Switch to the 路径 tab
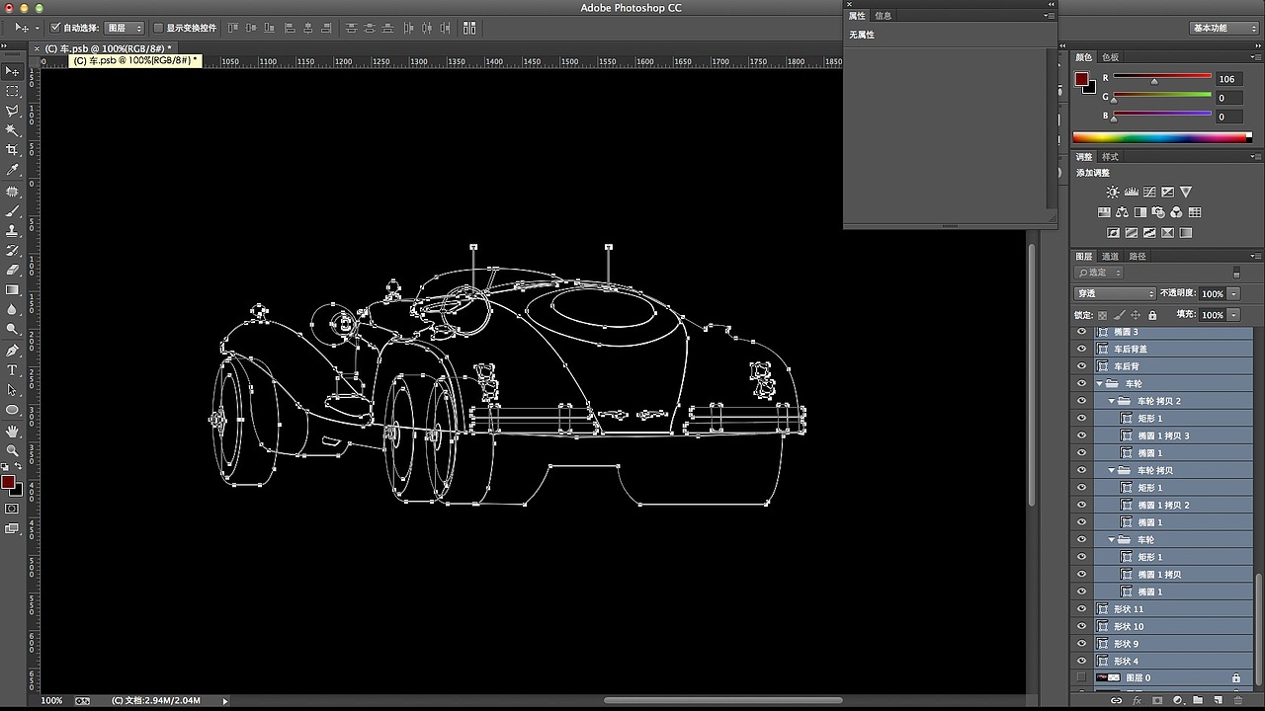 coord(1138,256)
